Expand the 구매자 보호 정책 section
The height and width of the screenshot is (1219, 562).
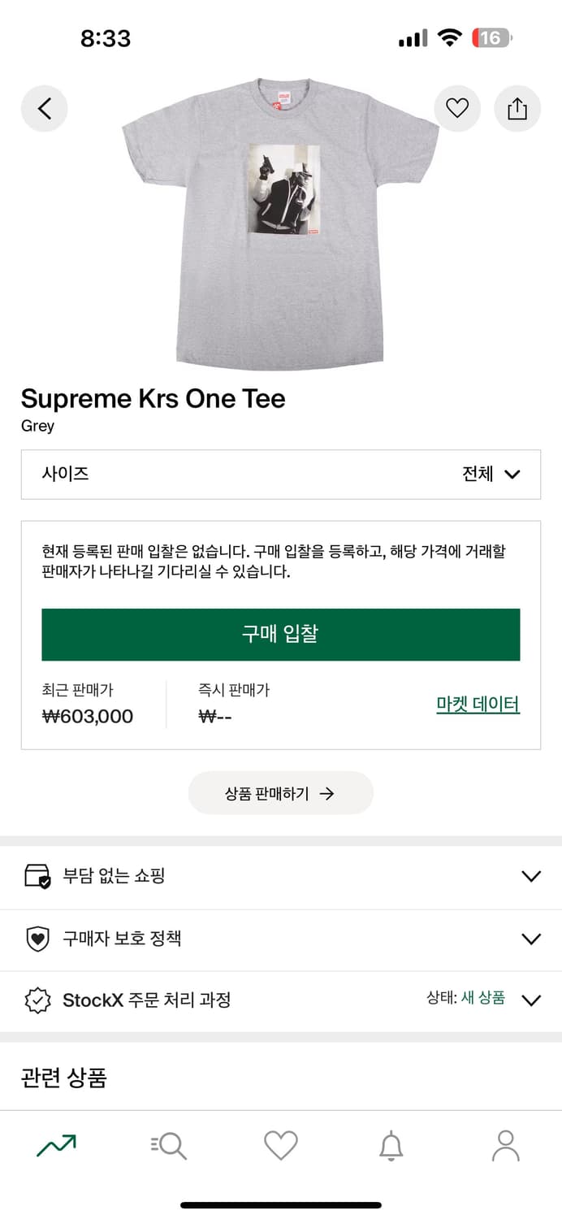(x=531, y=939)
